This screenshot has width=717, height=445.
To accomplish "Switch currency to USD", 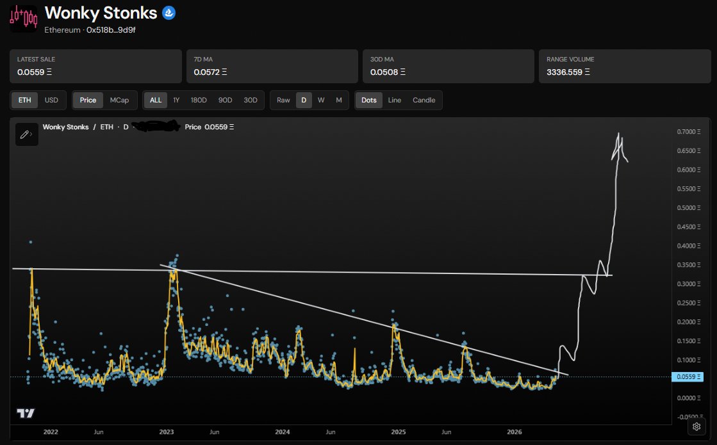I will (51, 100).
